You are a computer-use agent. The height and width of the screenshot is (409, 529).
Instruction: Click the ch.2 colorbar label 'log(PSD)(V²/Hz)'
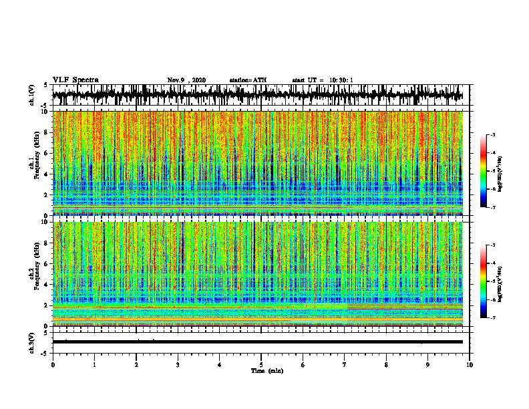(x=500, y=284)
